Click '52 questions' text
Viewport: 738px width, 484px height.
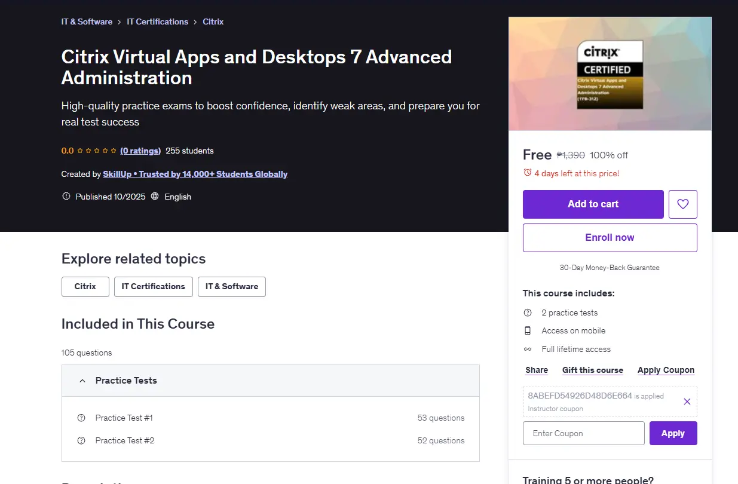[x=441, y=440]
